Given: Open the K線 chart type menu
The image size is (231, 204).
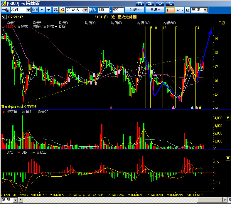Looking at the screenshot, I should coord(135,10).
